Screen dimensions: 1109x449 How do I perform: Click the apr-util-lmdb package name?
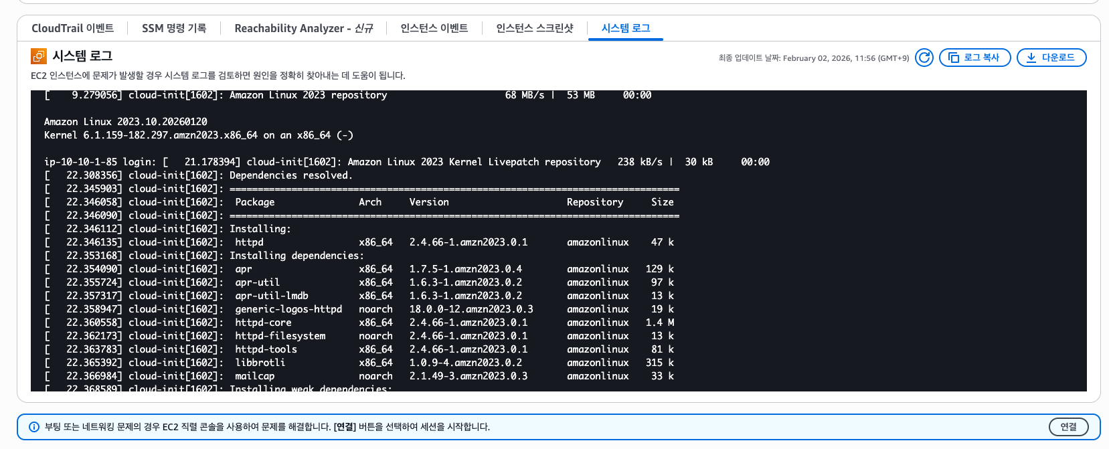[272, 296]
